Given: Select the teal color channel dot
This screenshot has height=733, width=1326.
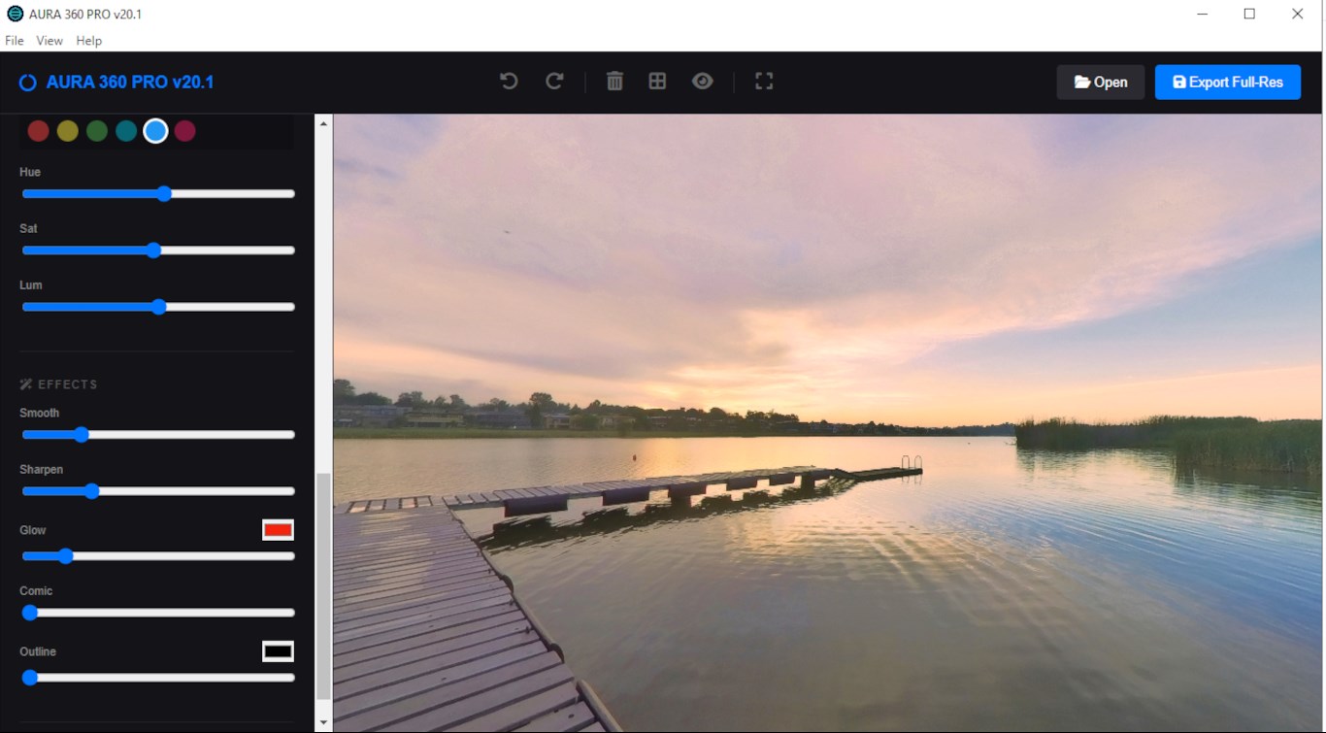Looking at the screenshot, I should pyautogui.click(x=126, y=131).
